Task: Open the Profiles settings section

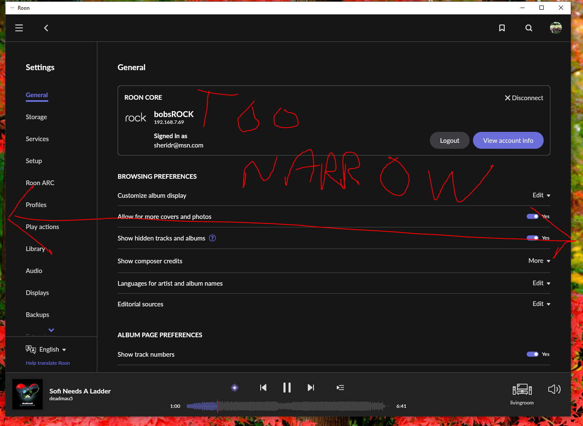Action: [x=36, y=205]
